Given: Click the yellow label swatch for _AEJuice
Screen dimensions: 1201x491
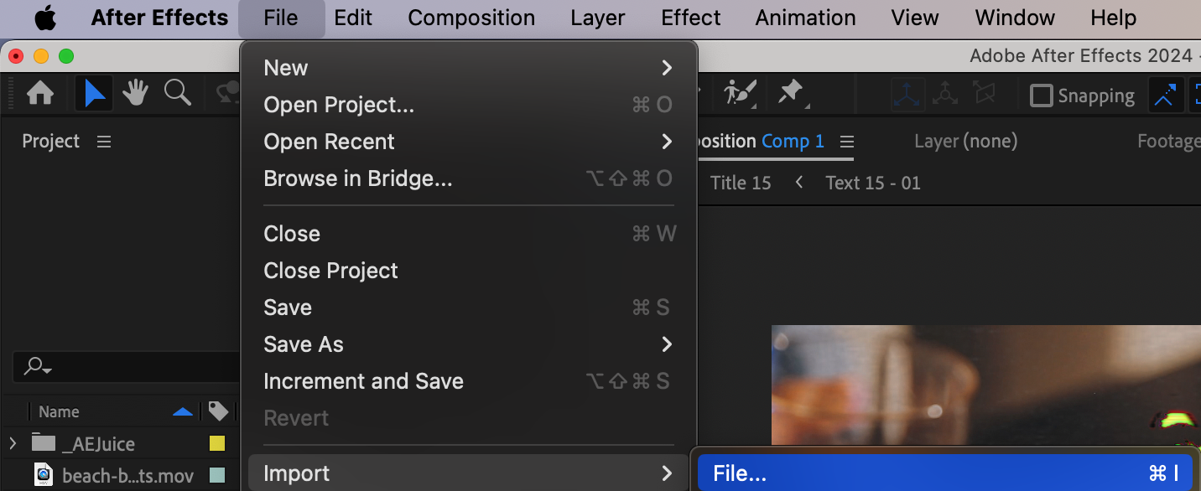Looking at the screenshot, I should point(217,443).
